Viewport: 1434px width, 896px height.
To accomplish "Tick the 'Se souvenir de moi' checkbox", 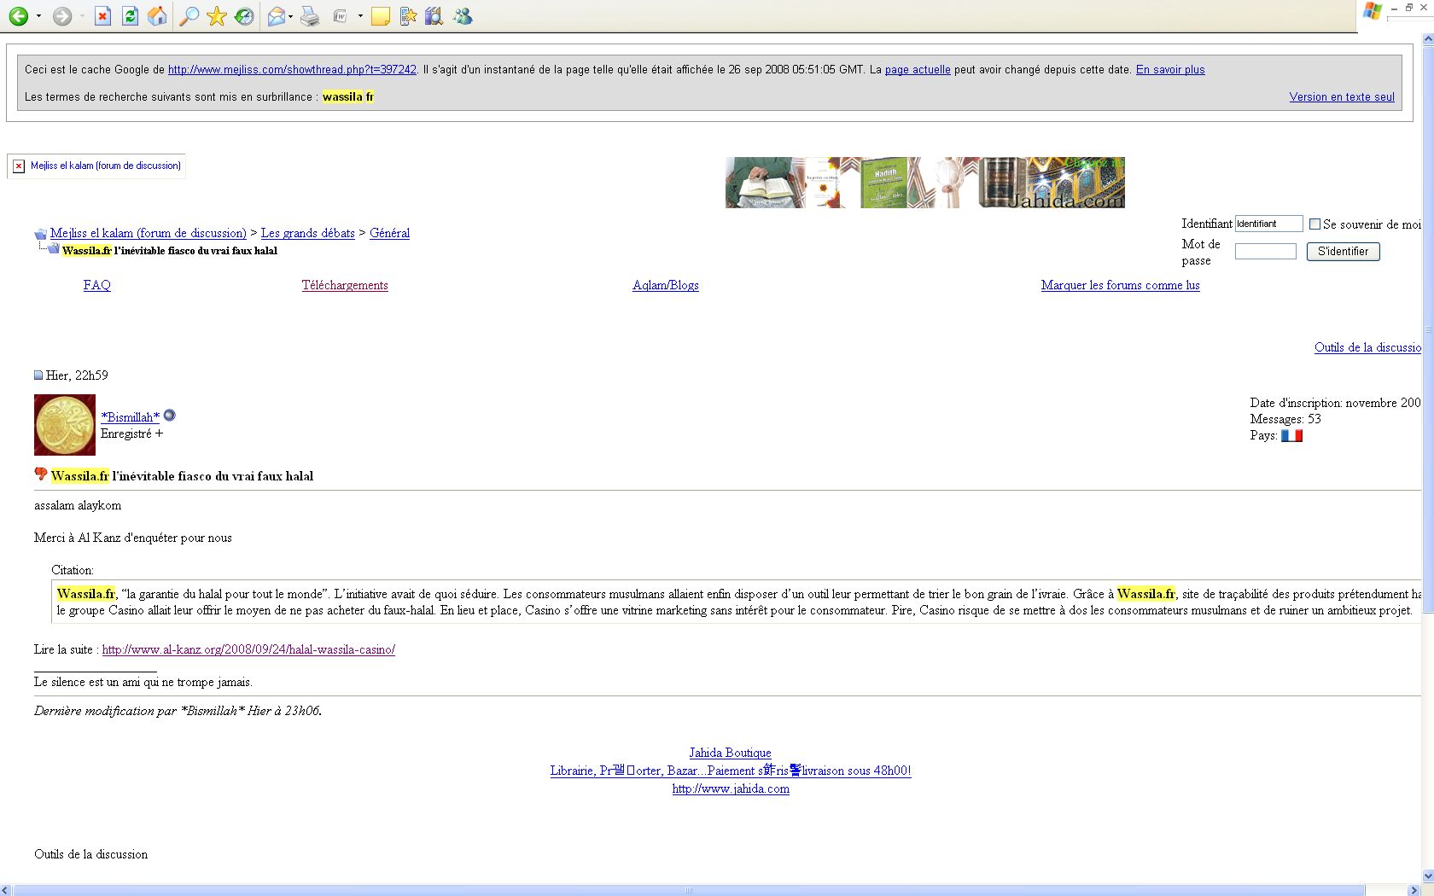I will pos(1314,224).
